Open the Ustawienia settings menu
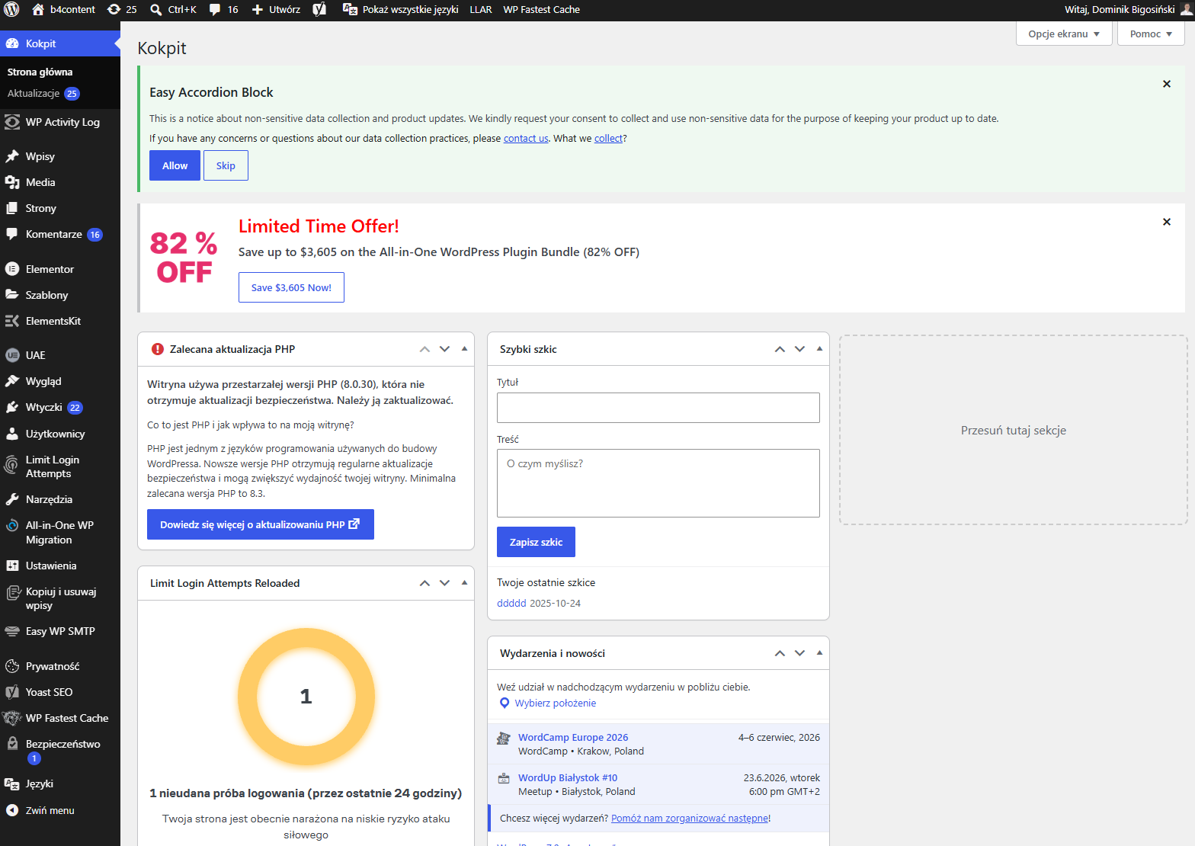The width and height of the screenshot is (1195, 846). coord(60,566)
